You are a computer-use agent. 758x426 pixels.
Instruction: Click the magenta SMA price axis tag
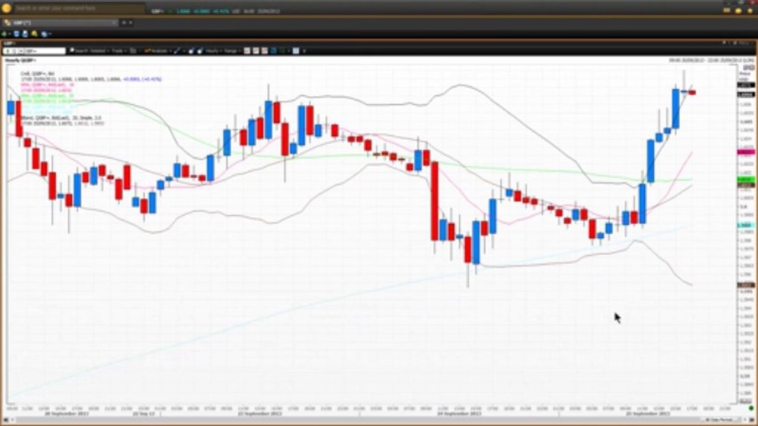(745, 152)
